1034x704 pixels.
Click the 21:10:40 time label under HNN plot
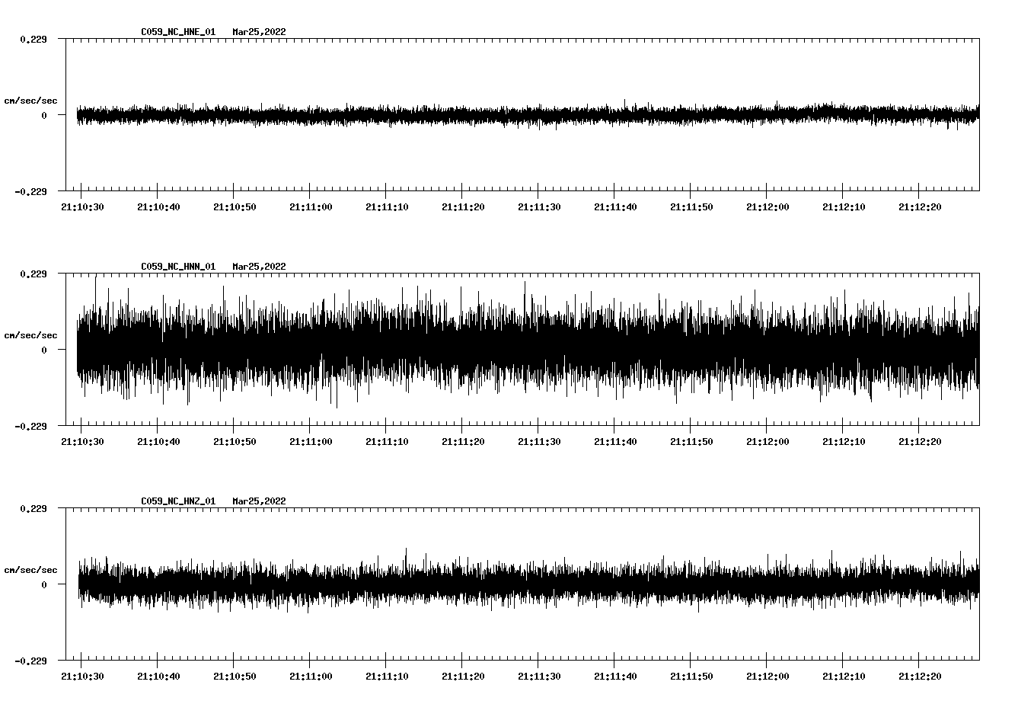point(158,442)
